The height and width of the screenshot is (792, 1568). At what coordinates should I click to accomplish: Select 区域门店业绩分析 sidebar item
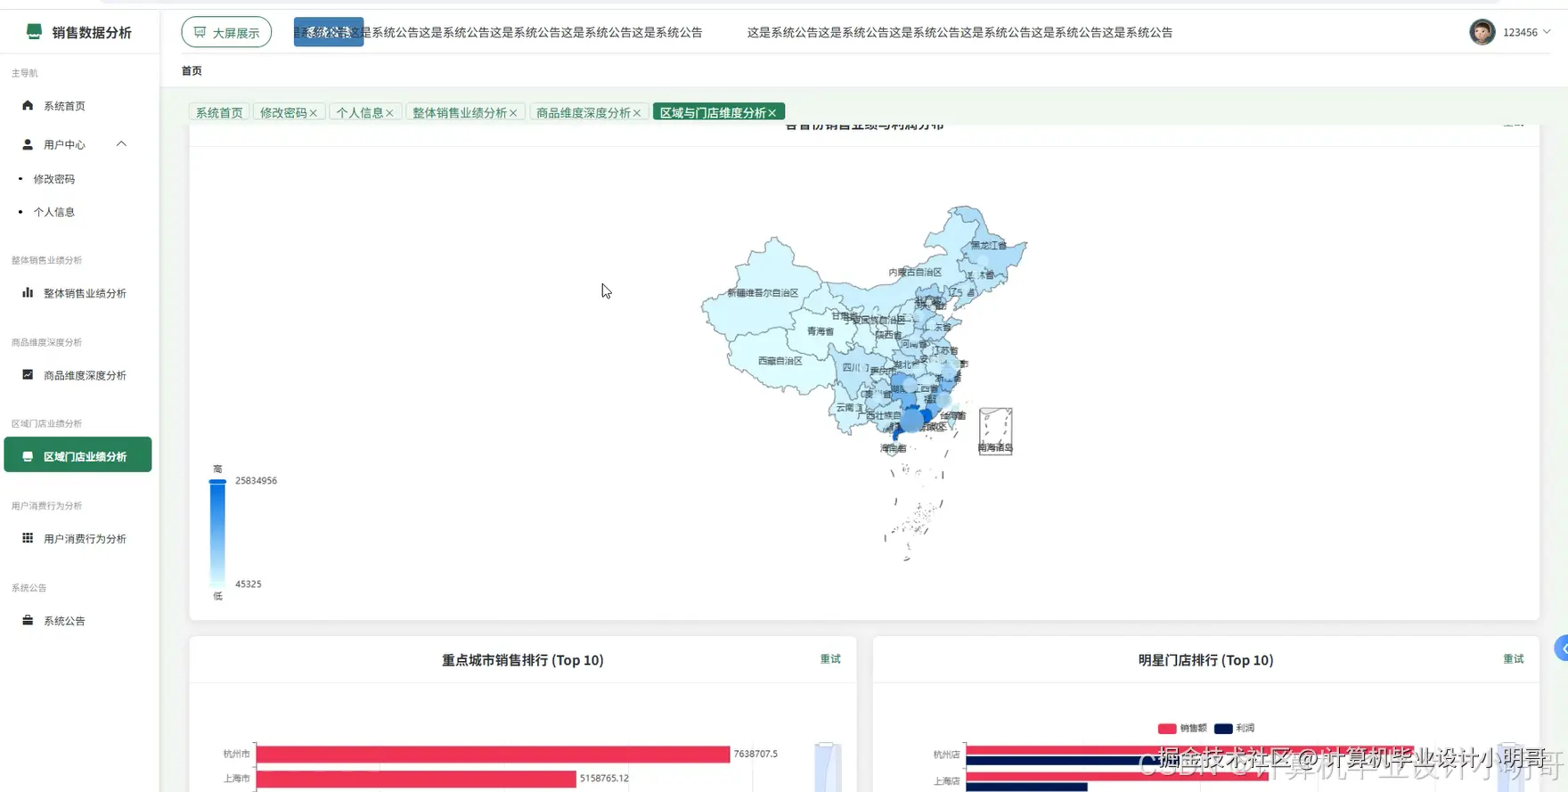coord(78,455)
